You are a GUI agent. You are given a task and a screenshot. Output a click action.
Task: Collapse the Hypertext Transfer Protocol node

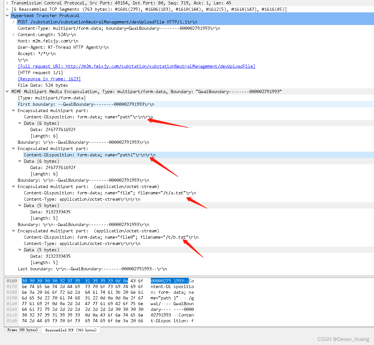(7, 15)
